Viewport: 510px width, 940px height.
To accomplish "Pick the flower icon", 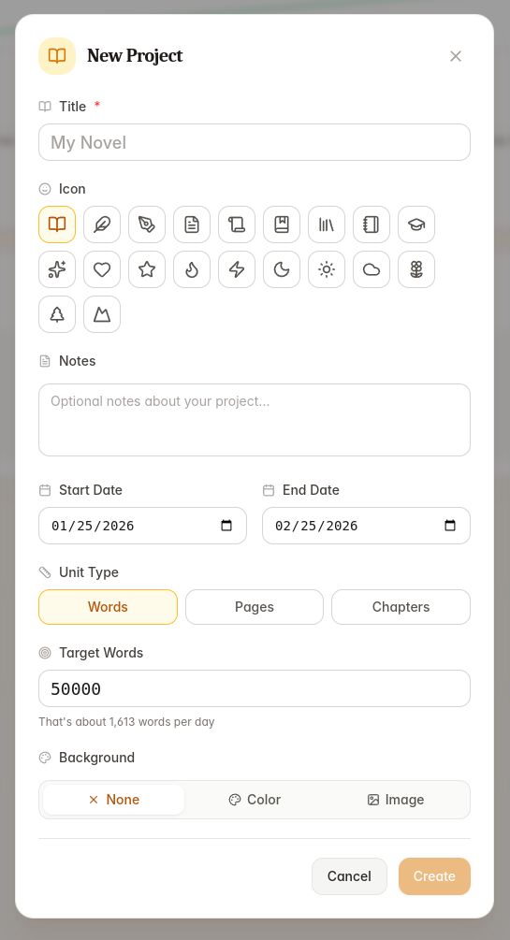I will [416, 269].
